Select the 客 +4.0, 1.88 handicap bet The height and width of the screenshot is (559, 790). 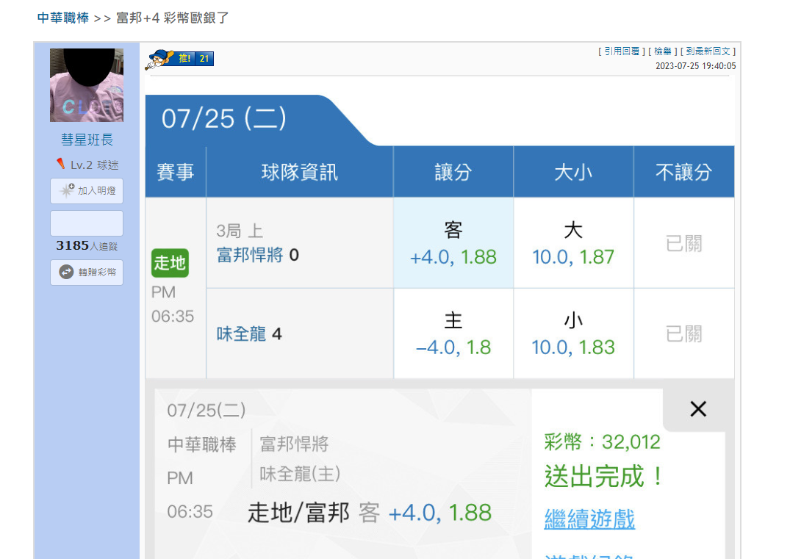(453, 242)
